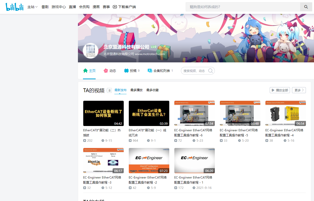Open 游戏中心 in the top navigation
Viewport: 314px width, 201px height.
pyautogui.click(x=59, y=7)
